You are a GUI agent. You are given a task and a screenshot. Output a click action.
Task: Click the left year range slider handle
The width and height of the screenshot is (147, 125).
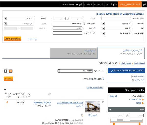click(114, 124)
